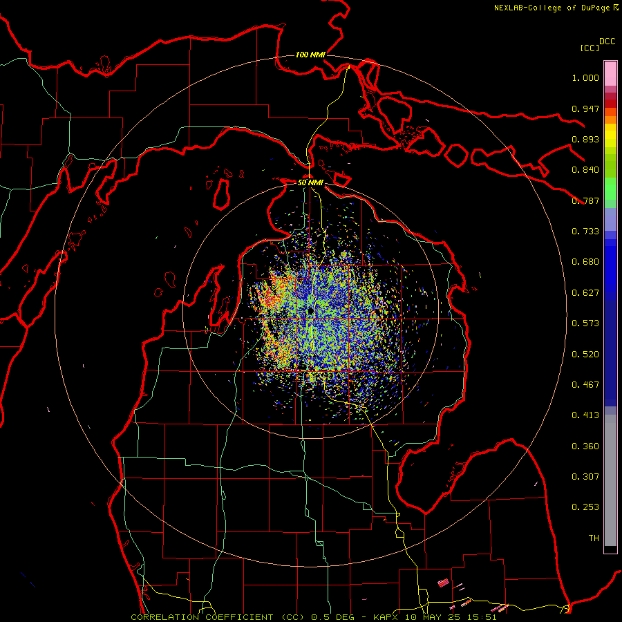Click the orange segment of the color bar
The width and height of the screenshot is (622, 622).
click(610, 119)
